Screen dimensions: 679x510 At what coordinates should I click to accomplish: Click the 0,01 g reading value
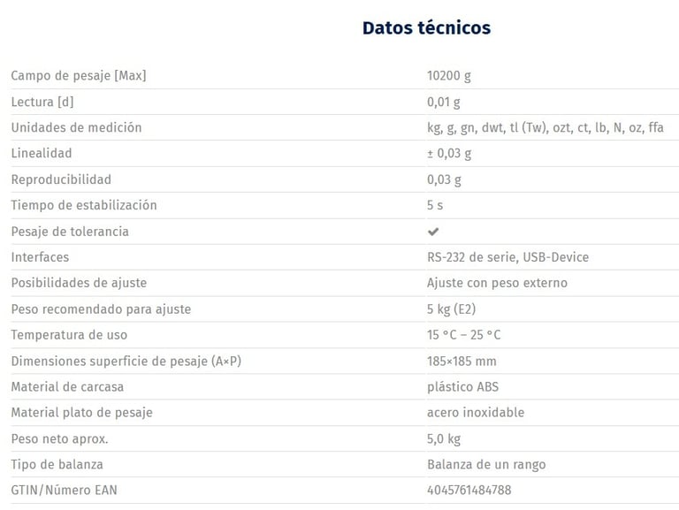(x=444, y=102)
